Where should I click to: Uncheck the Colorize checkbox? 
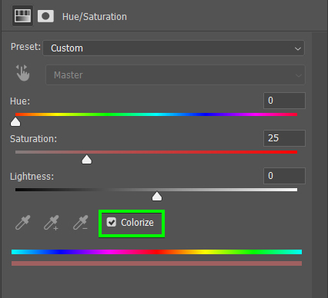point(112,222)
